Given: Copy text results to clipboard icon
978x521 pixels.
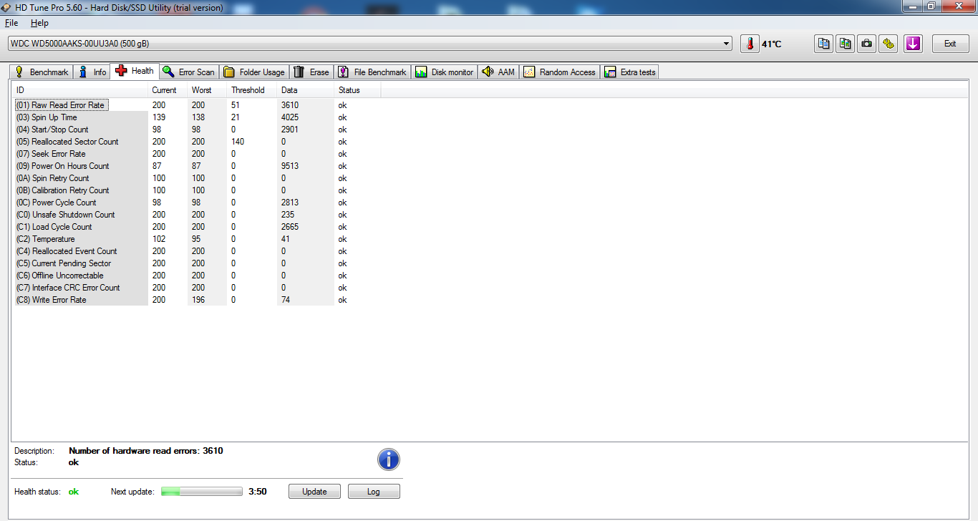Looking at the screenshot, I should 824,44.
